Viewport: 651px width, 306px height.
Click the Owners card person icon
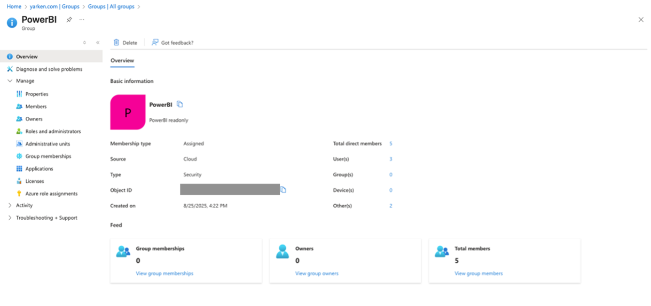pyautogui.click(x=283, y=252)
